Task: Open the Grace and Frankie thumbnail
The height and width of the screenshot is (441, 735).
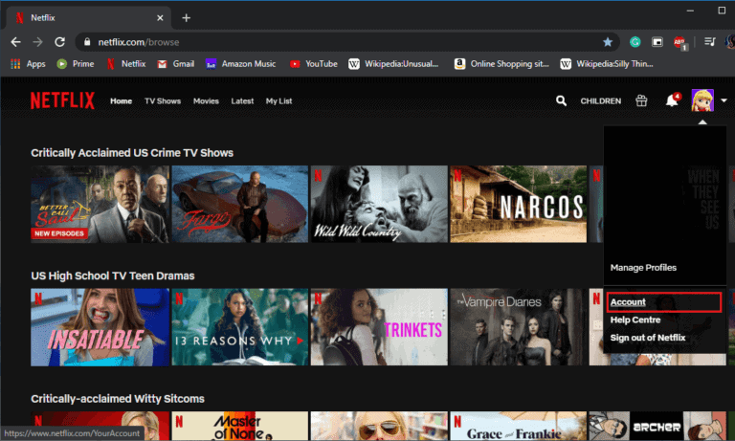Action: pos(518,426)
